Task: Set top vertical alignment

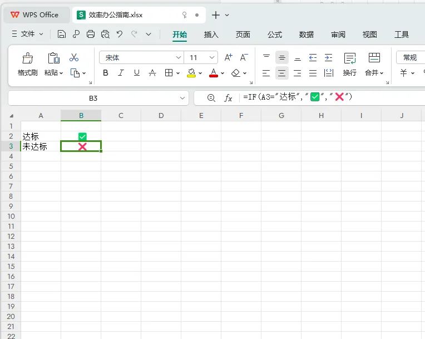Action: pyautogui.click(x=266, y=57)
